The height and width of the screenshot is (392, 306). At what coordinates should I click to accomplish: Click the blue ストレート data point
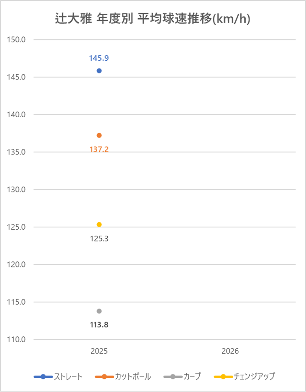[x=99, y=71]
